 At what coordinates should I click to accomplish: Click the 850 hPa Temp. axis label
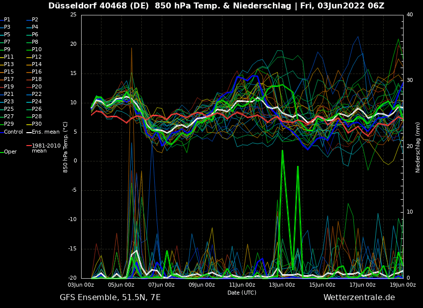pyautogui.click(x=66, y=147)
